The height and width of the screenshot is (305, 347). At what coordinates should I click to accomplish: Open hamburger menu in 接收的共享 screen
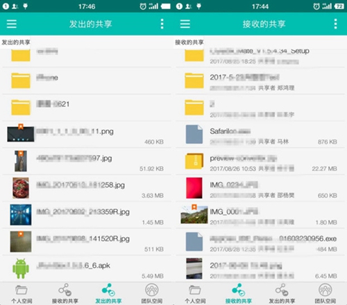185,24
